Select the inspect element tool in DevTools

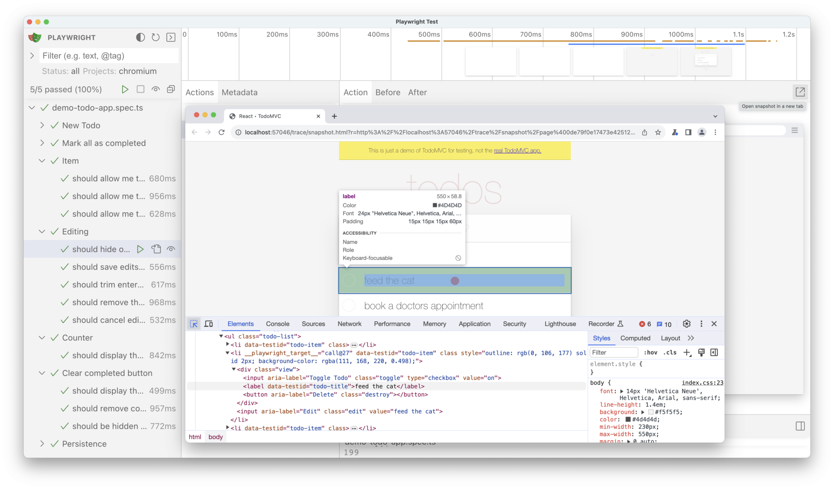tap(193, 324)
